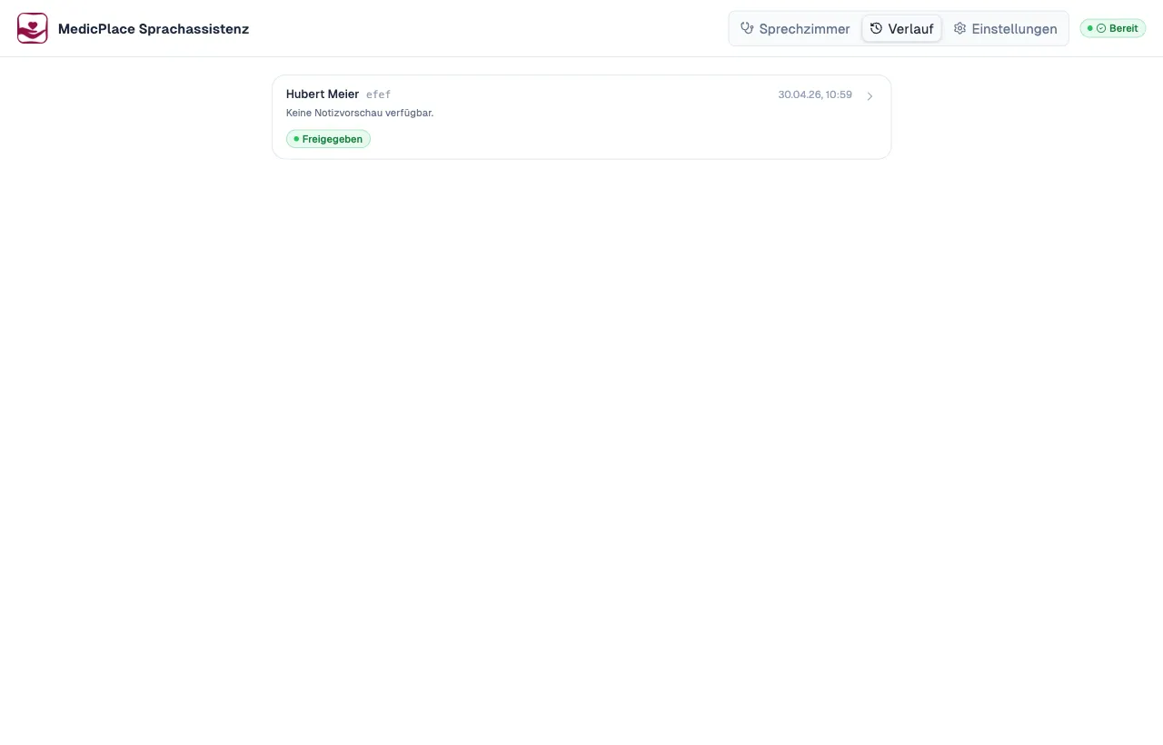Click the MedicPlace heart logo icon
Screen dimensions: 1163x745
tap(32, 28)
